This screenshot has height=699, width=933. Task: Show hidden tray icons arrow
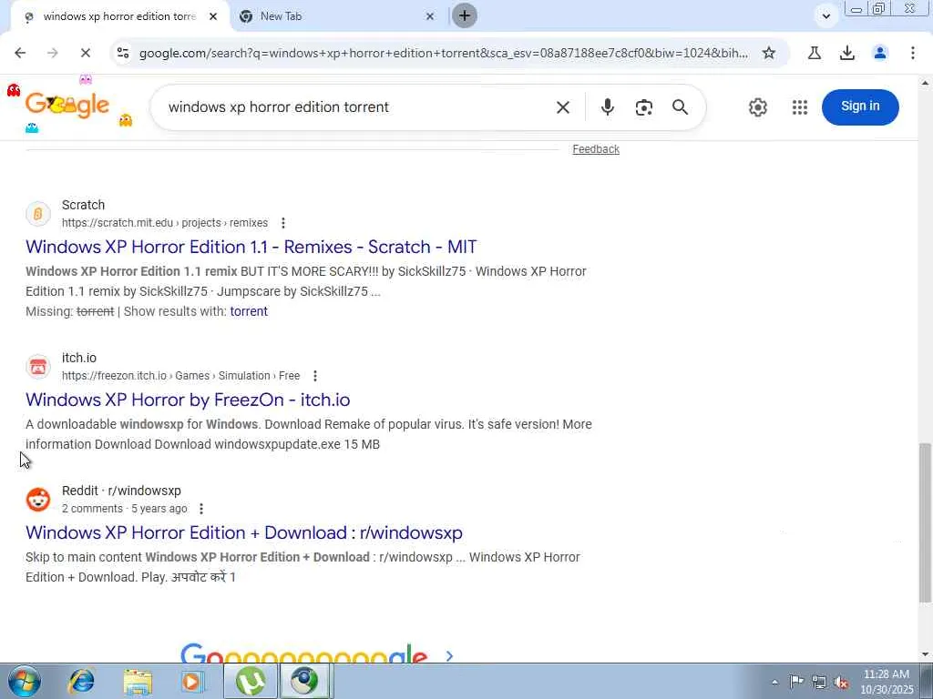point(774,683)
